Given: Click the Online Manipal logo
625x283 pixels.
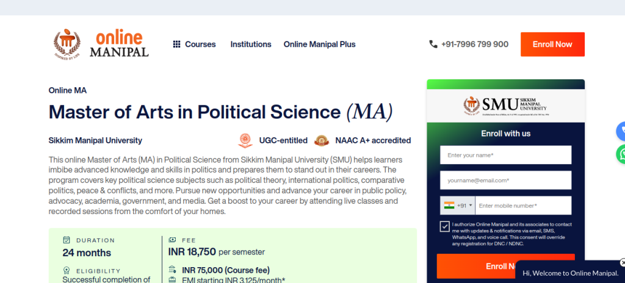Looking at the screenshot, I should 101,44.
